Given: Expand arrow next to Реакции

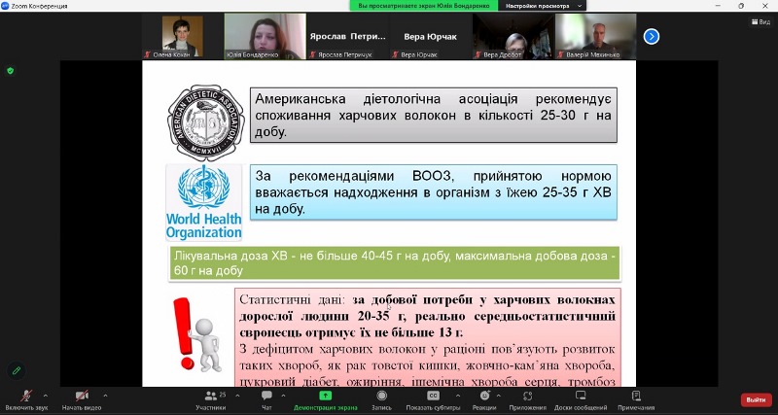Looking at the screenshot, I should pos(498,396).
